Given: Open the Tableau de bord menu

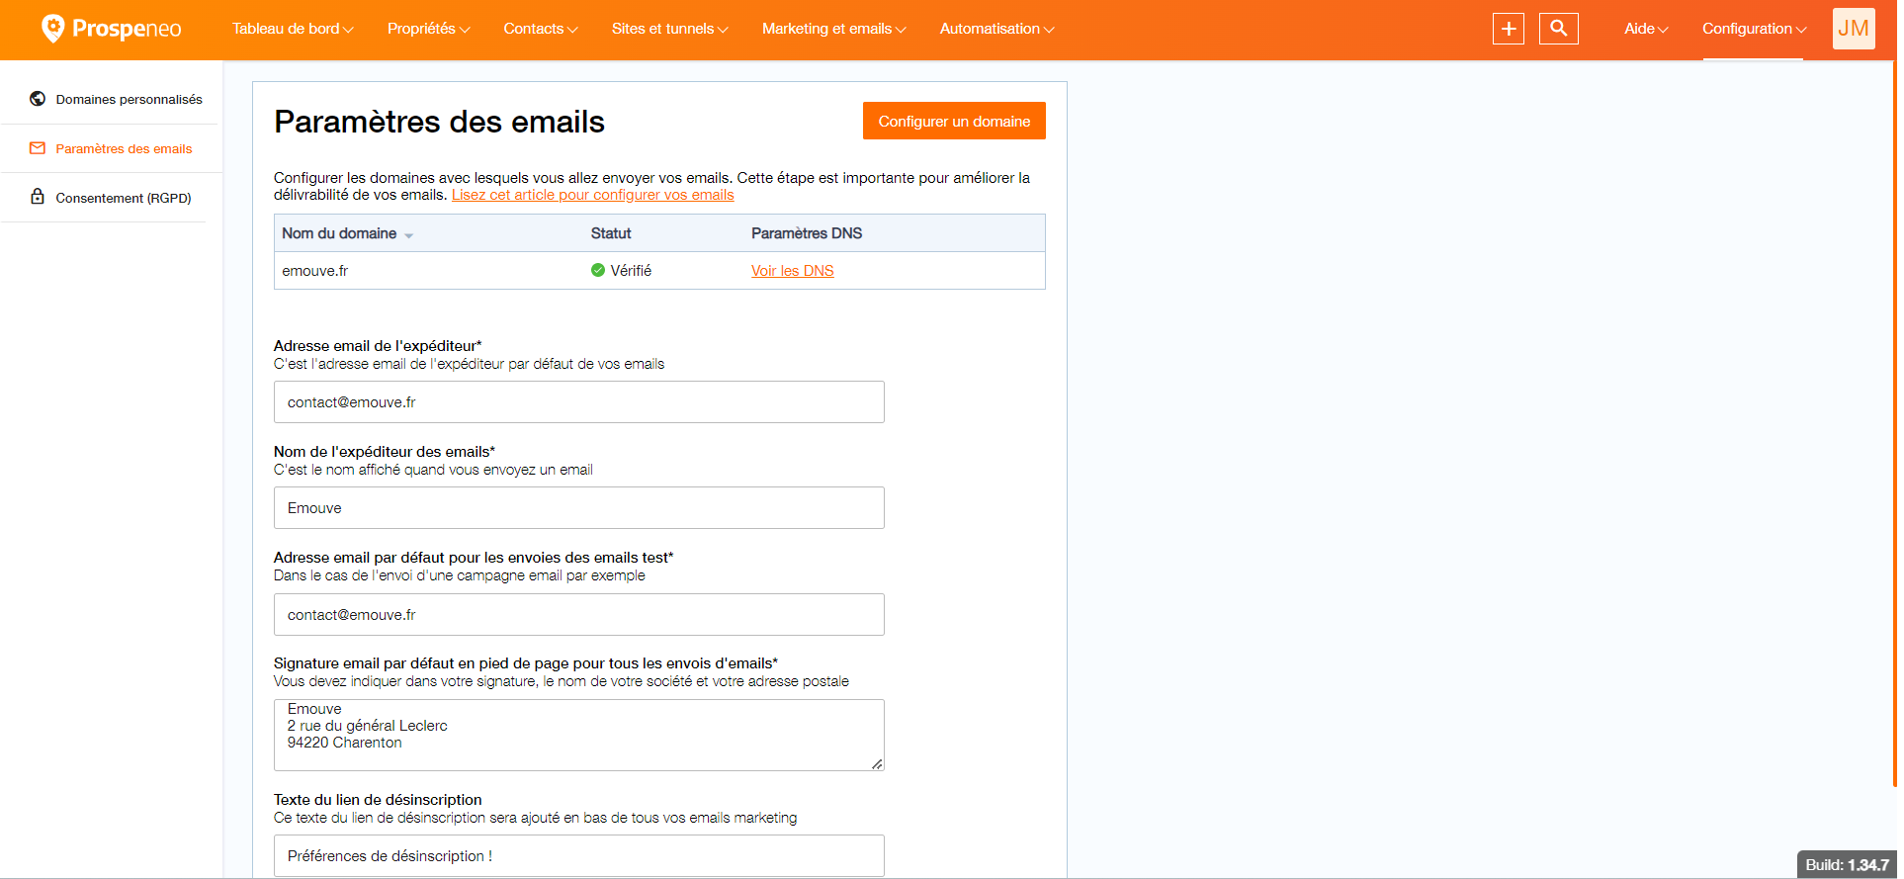Looking at the screenshot, I should click(293, 29).
